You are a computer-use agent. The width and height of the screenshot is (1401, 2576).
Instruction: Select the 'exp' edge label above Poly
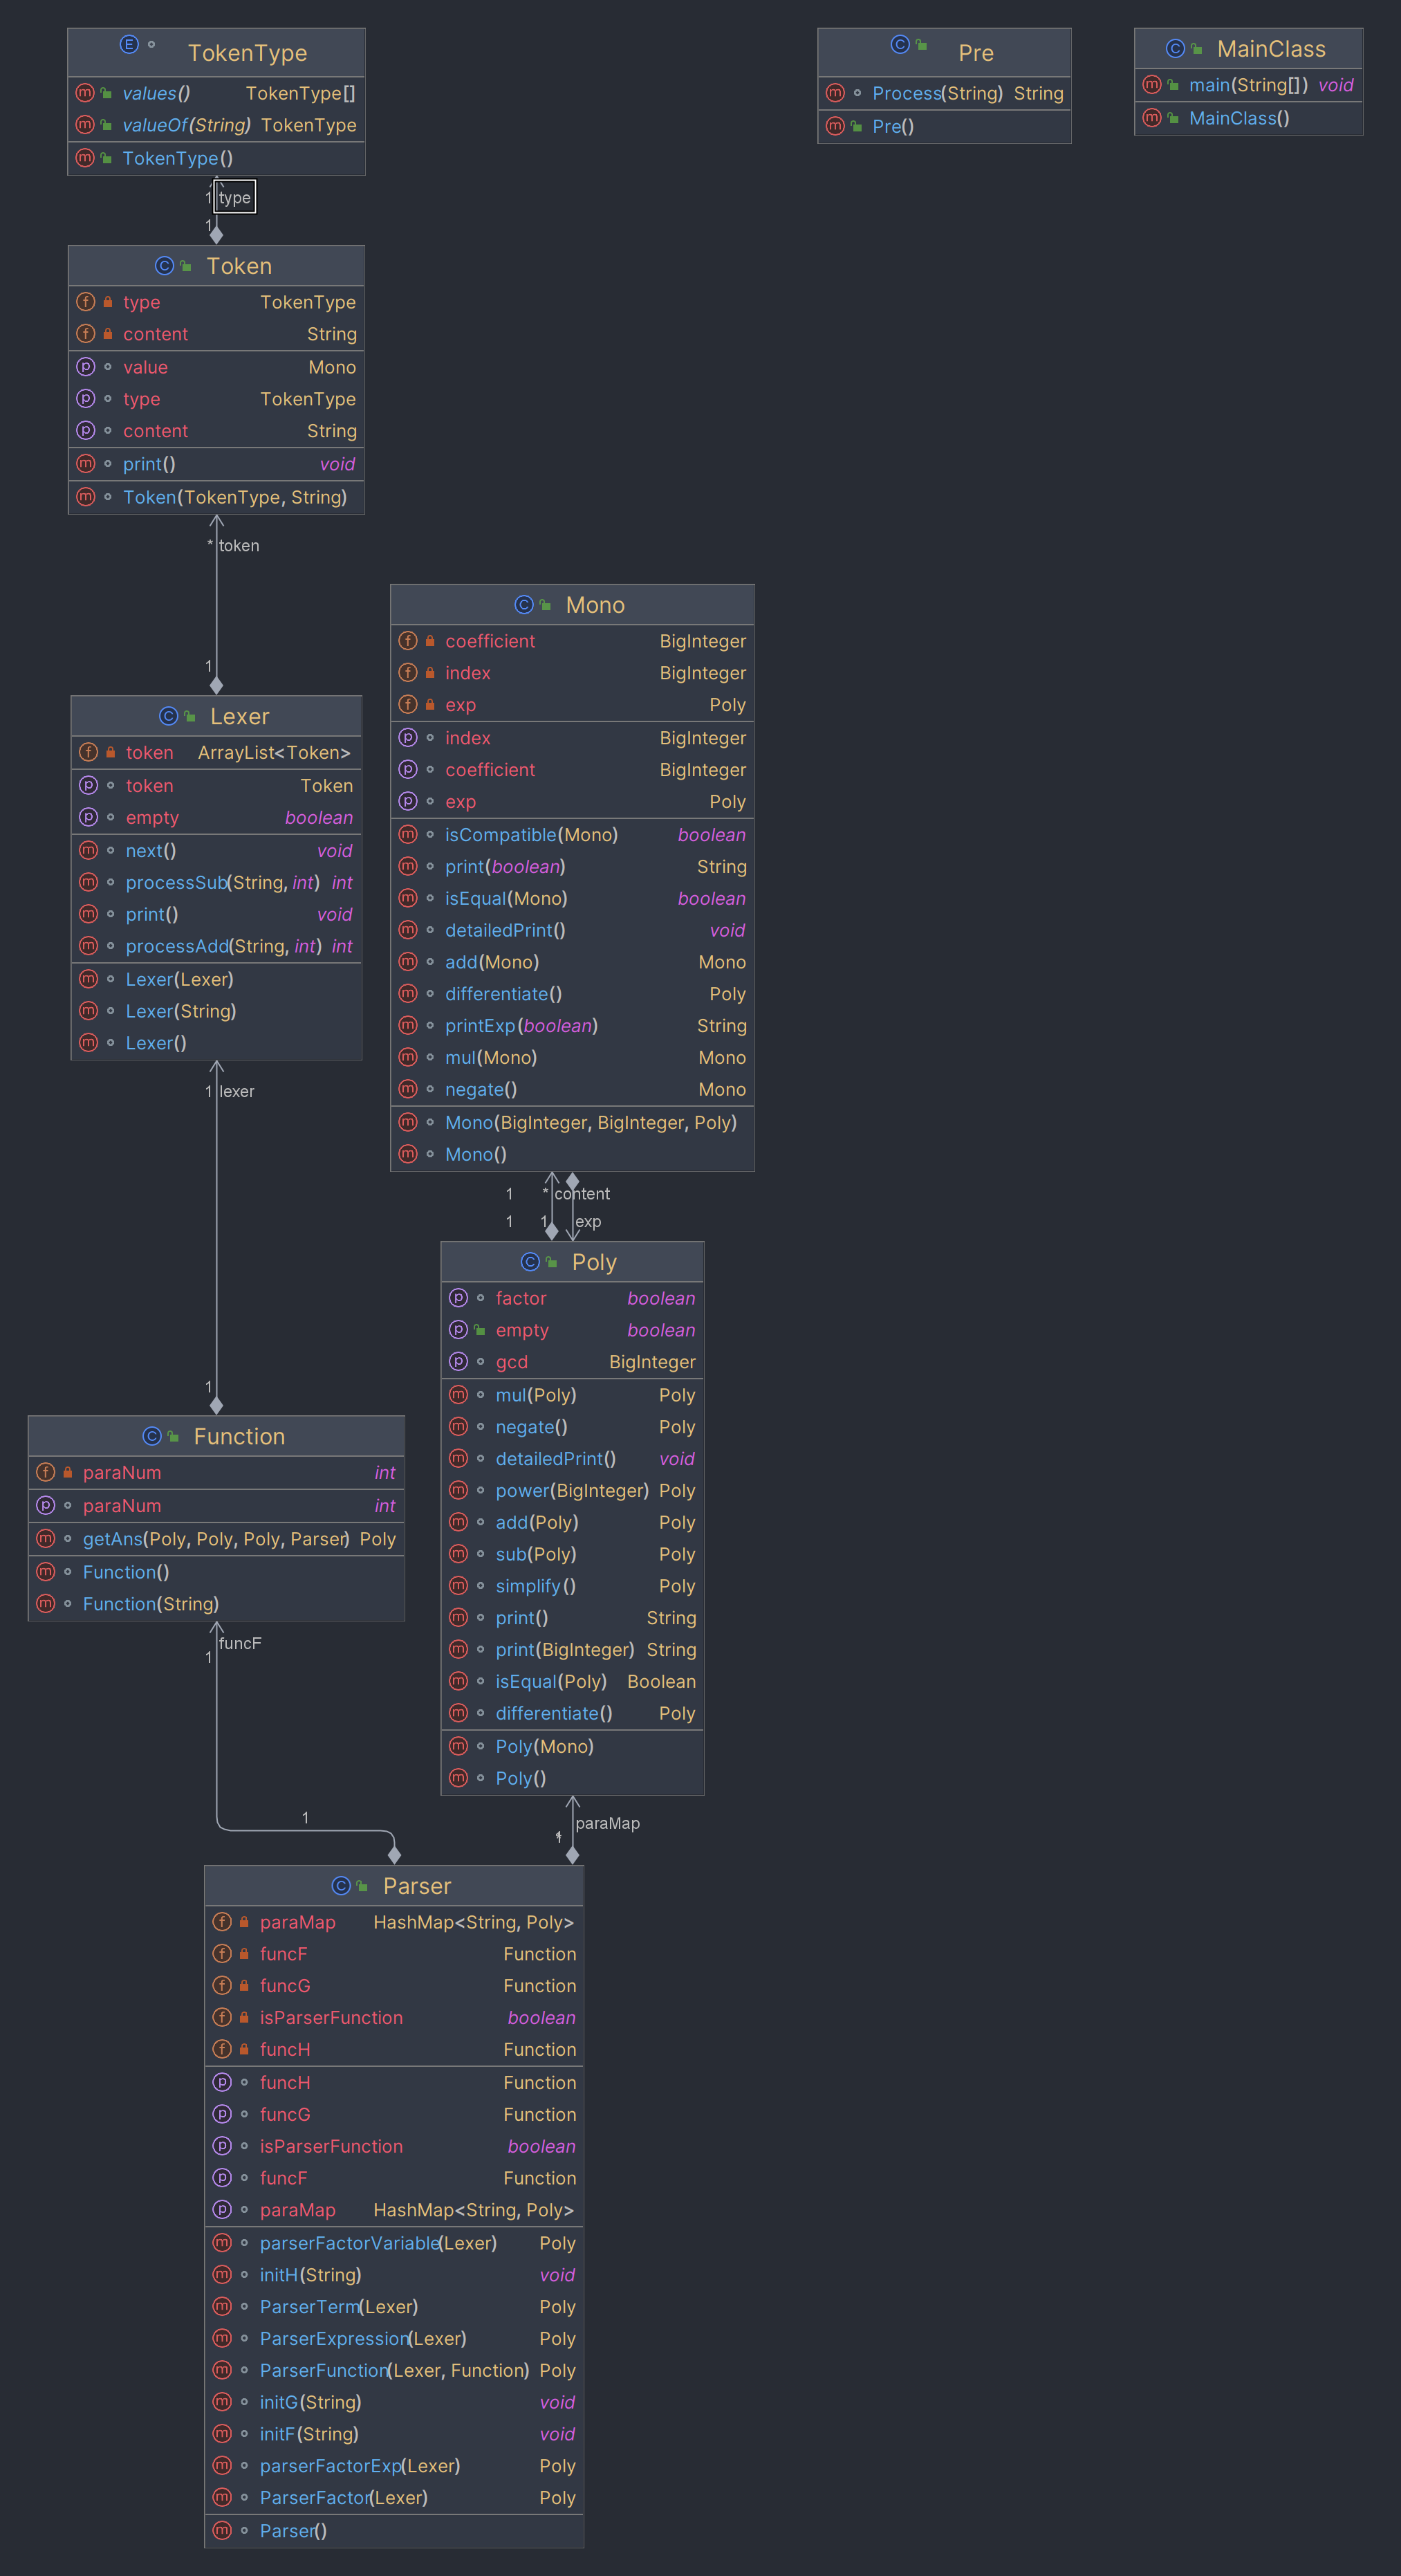(588, 1222)
